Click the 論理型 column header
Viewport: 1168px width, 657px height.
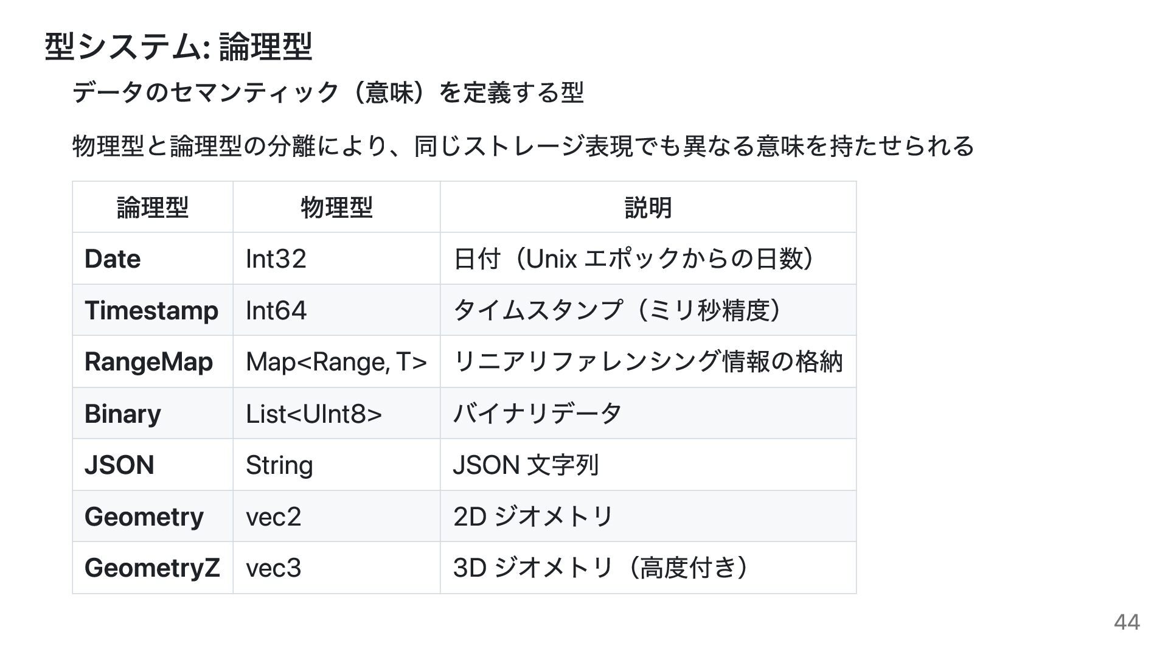(x=152, y=207)
